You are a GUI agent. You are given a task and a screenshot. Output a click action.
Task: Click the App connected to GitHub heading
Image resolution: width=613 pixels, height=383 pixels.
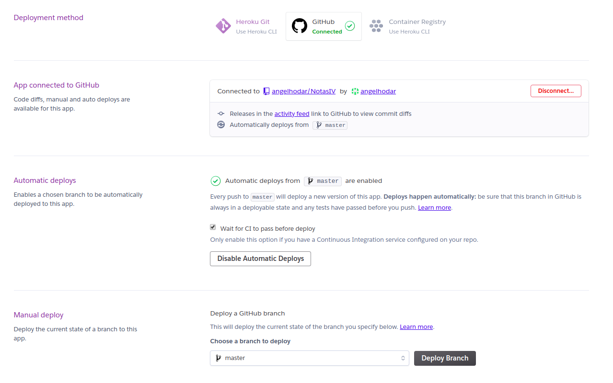57,85
